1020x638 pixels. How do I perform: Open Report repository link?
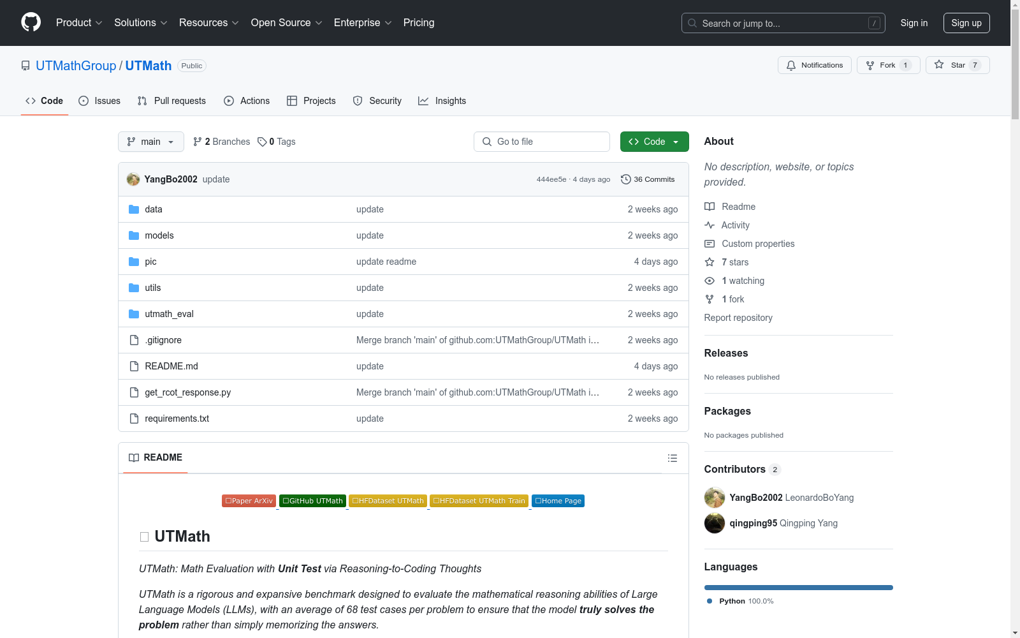click(x=738, y=318)
